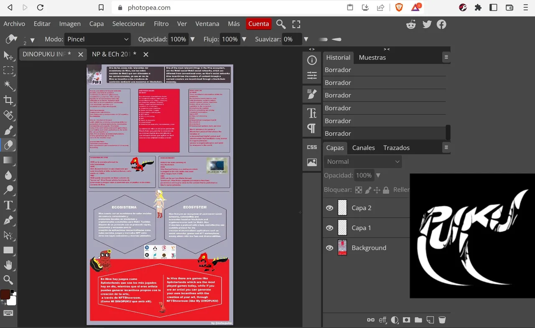535x328 pixels.
Task: Select the Brush tool in left toolbar
Action: (x=8, y=130)
